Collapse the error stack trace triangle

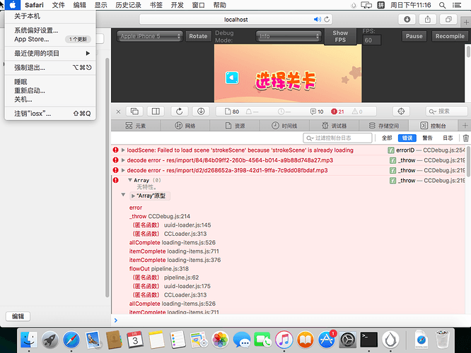click(123, 195)
